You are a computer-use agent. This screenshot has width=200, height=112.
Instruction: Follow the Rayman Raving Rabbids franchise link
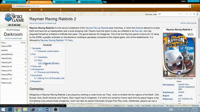point(97,28)
